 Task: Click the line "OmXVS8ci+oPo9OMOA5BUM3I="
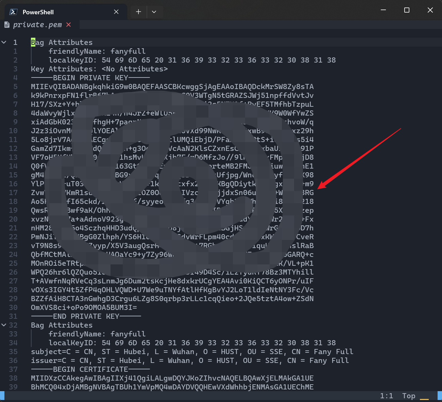pos(84,308)
